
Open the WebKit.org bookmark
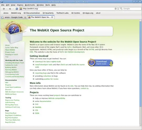click(x=16, y=13)
